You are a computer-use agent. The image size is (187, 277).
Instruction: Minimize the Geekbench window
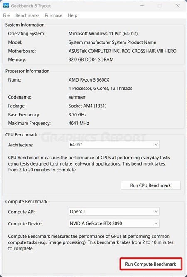[x=142, y=6]
